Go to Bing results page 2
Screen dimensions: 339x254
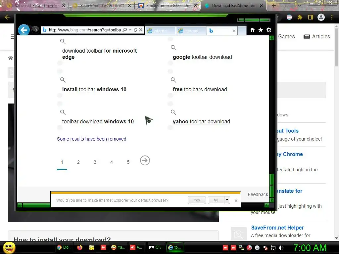78,162
